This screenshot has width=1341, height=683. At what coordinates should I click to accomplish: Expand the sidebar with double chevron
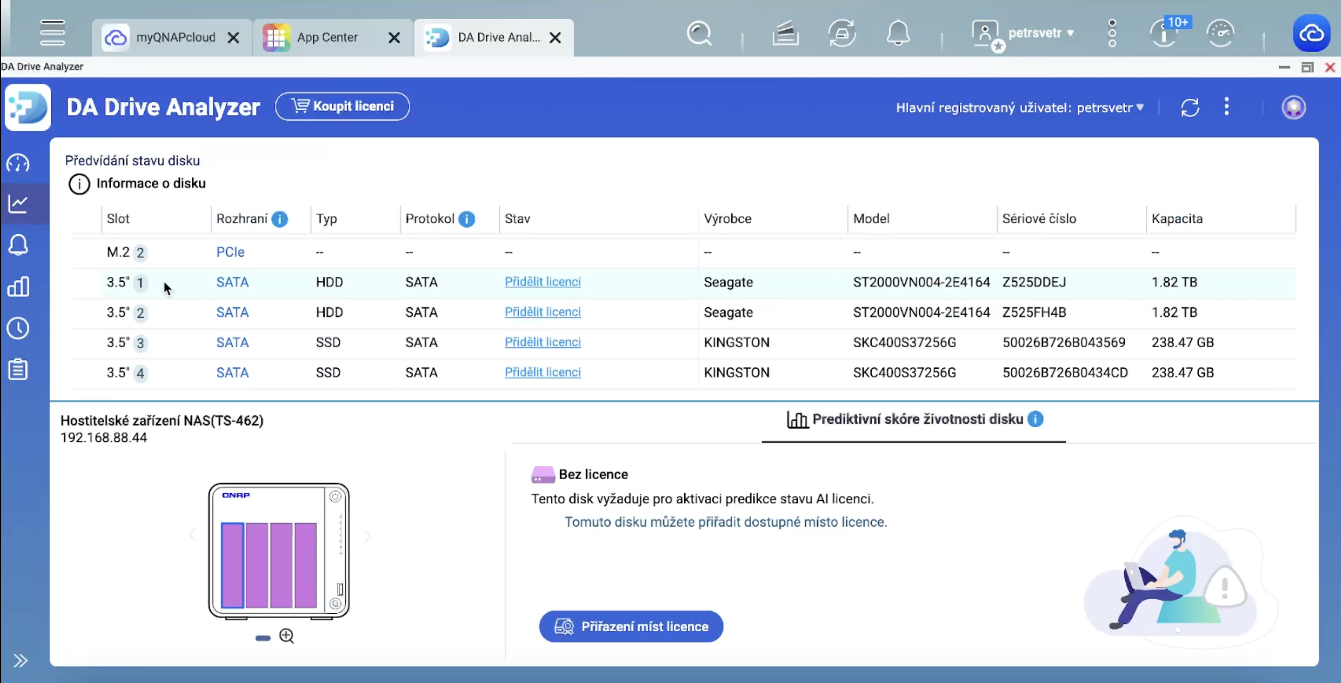click(x=20, y=660)
